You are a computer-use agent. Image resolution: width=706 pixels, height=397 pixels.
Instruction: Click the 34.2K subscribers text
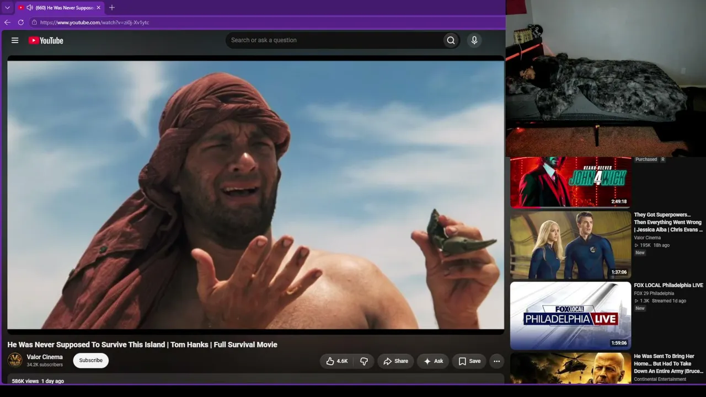(x=45, y=365)
